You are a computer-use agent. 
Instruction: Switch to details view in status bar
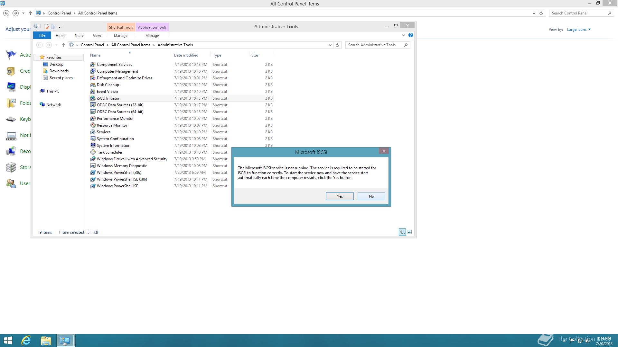tap(402, 232)
